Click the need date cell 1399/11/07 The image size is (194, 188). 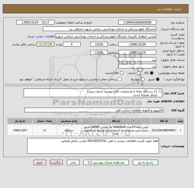[x=20, y=130]
